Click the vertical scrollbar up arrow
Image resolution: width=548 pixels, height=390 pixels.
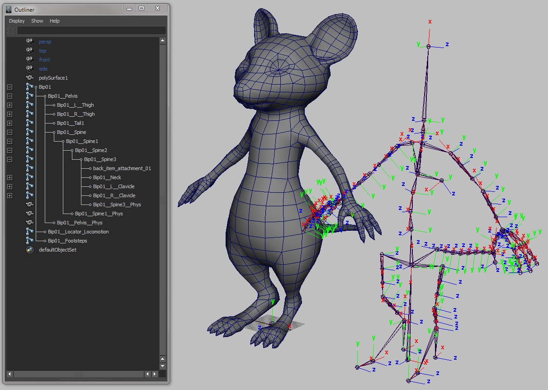click(x=163, y=41)
